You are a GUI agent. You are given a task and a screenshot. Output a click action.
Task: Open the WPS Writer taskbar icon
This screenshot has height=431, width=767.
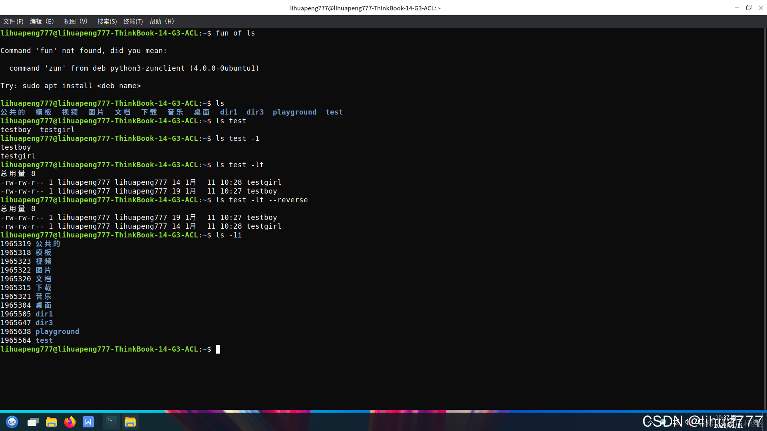click(88, 422)
